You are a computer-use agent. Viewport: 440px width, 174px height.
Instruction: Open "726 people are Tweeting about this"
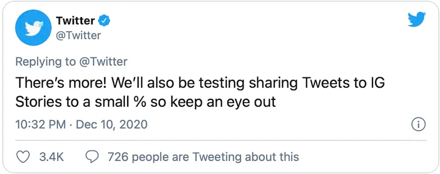click(203, 157)
